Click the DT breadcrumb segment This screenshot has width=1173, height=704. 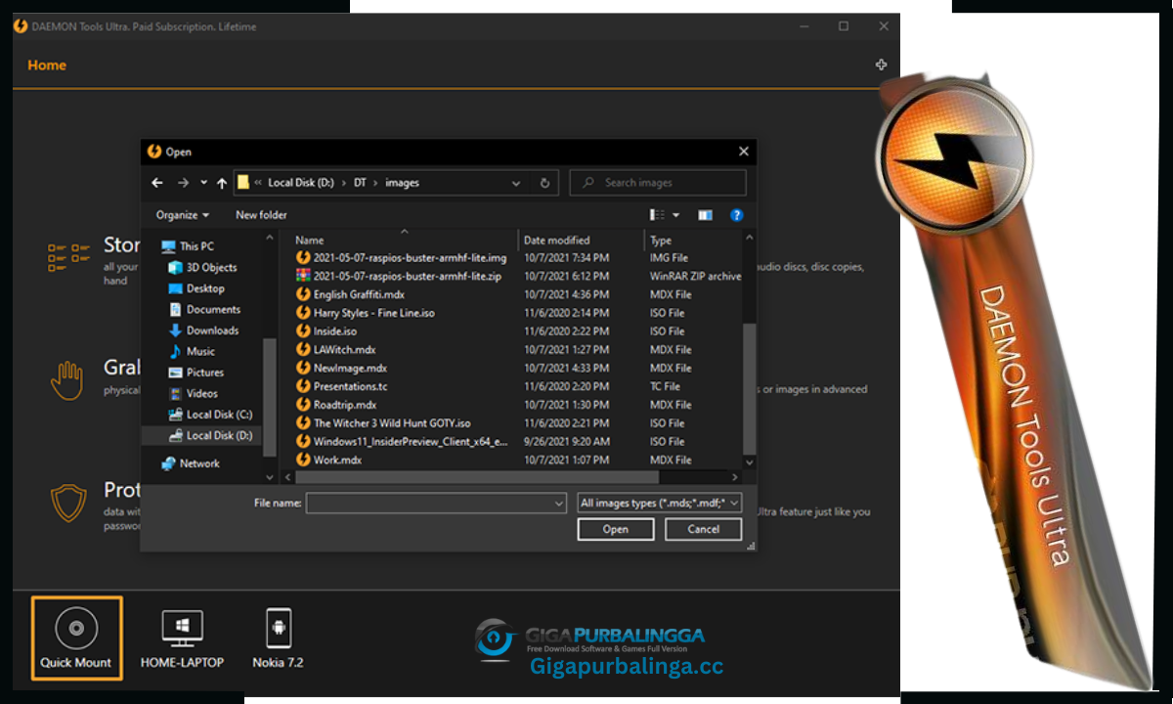click(360, 183)
